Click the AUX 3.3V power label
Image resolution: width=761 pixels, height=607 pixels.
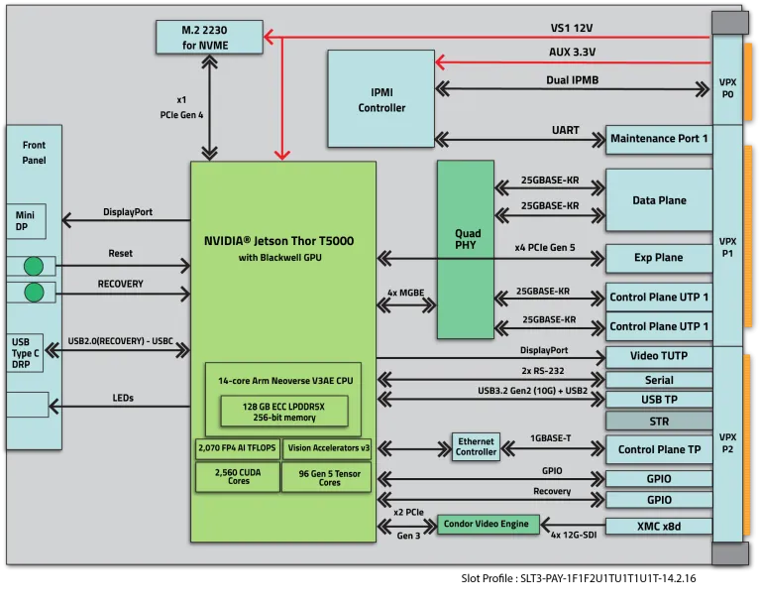point(572,52)
